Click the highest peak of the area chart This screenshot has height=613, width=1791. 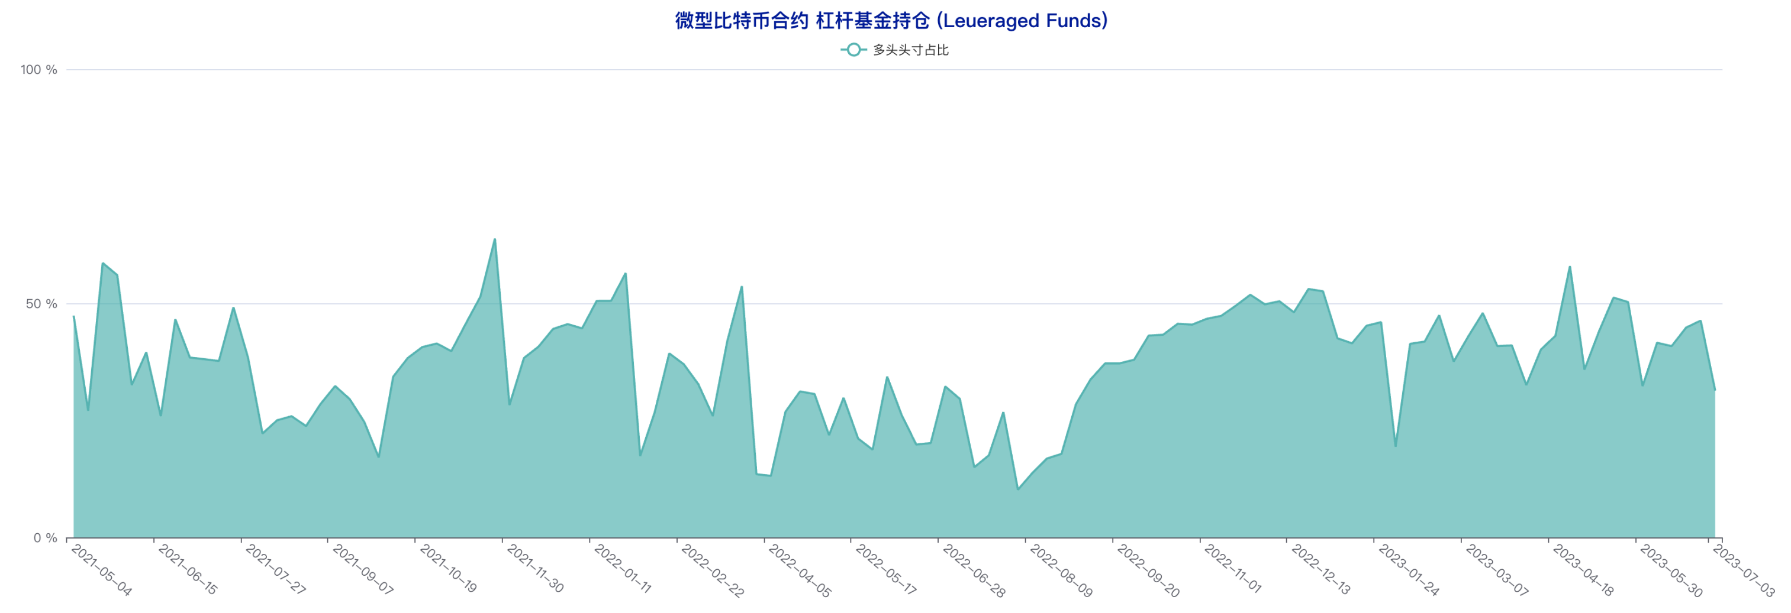[494, 239]
